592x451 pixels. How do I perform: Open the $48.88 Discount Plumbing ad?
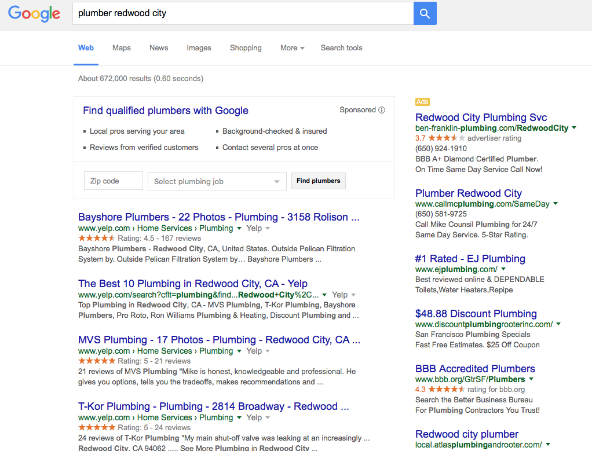476,314
